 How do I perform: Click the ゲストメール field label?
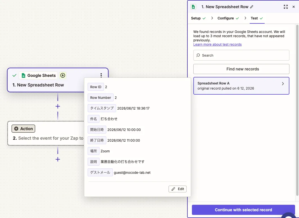pyautogui.click(x=100, y=172)
